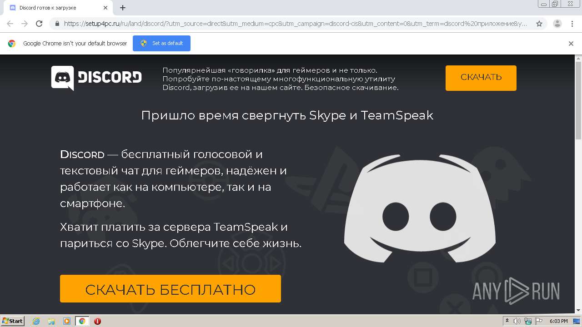Open the red Opera icon on taskbar

point(97,321)
